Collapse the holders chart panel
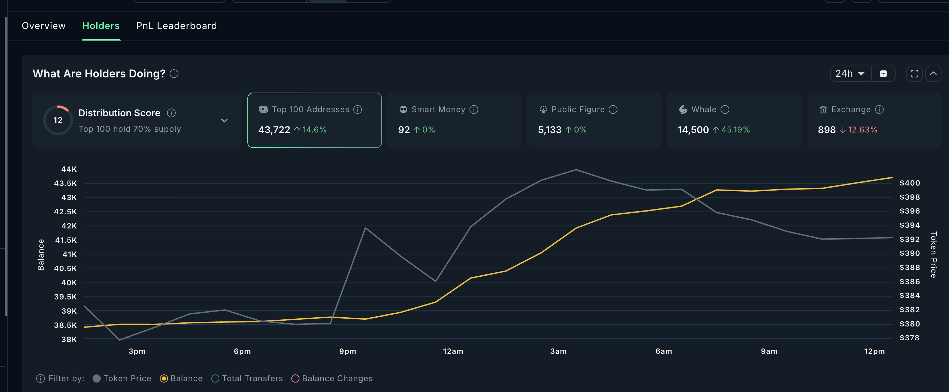This screenshot has width=949, height=392. point(934,73)
